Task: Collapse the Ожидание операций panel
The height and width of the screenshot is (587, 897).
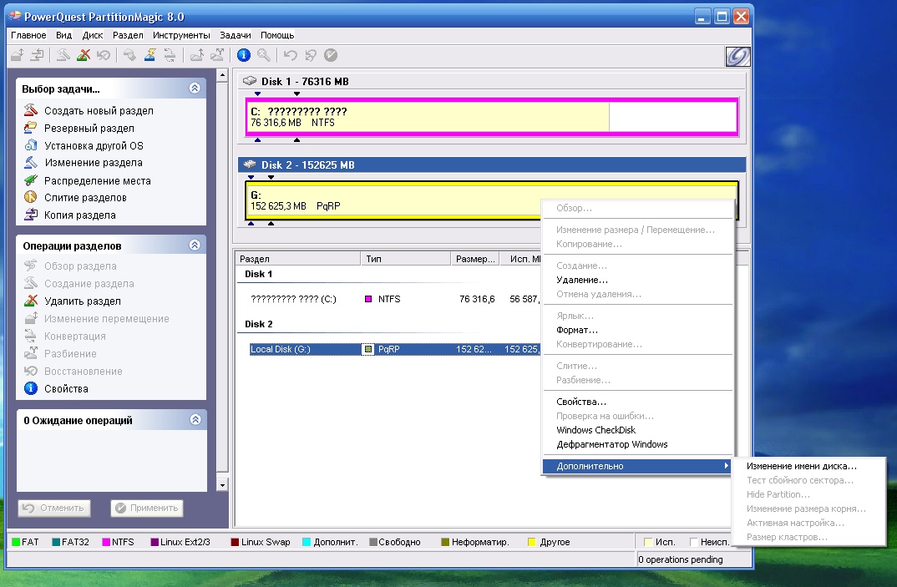Action: point(195,419)
